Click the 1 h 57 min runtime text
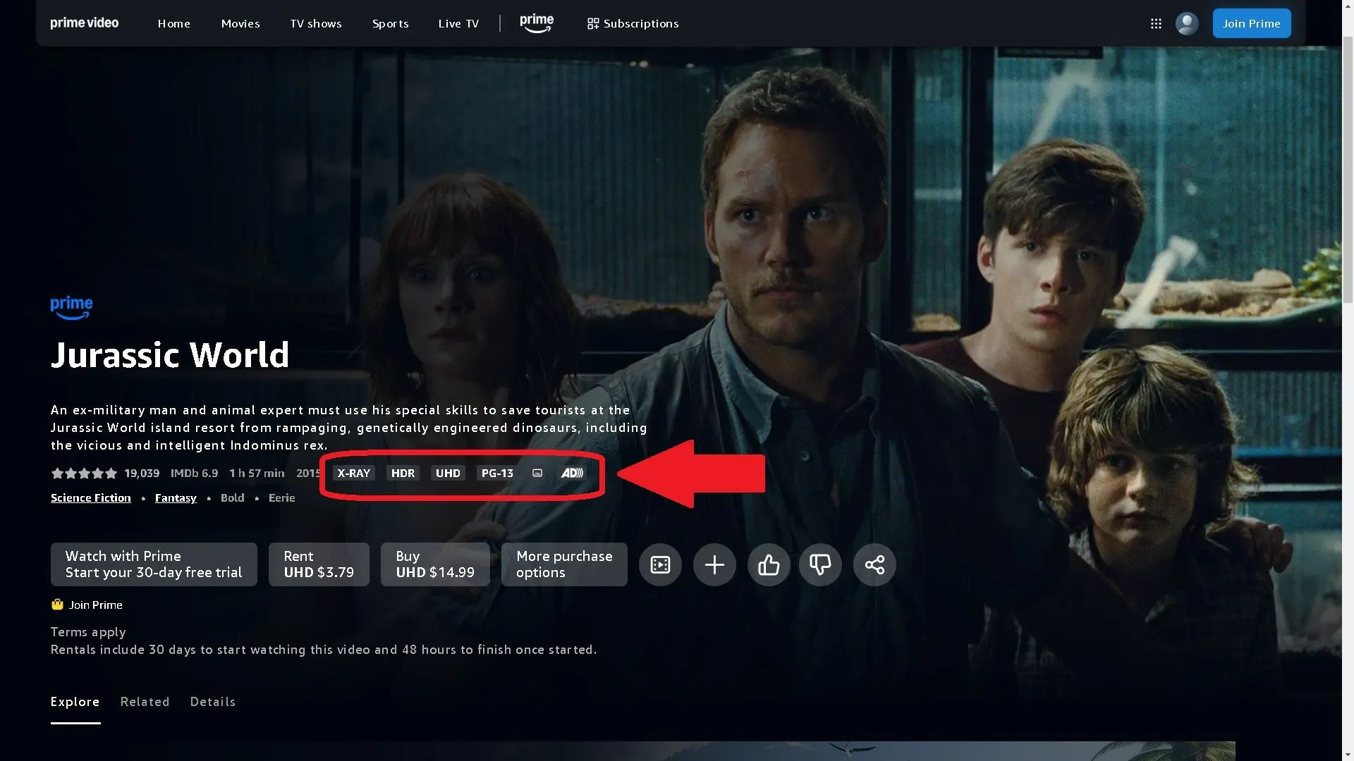The width and height of the screenshot is (1354, 761). tap(257, 473)
